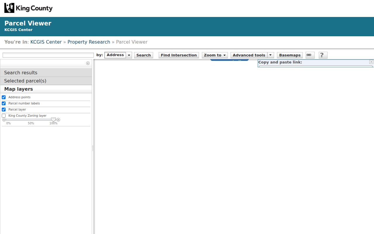
Task: Open the Advanced tools dropdown arrow
Action: (x=271, y=55)
